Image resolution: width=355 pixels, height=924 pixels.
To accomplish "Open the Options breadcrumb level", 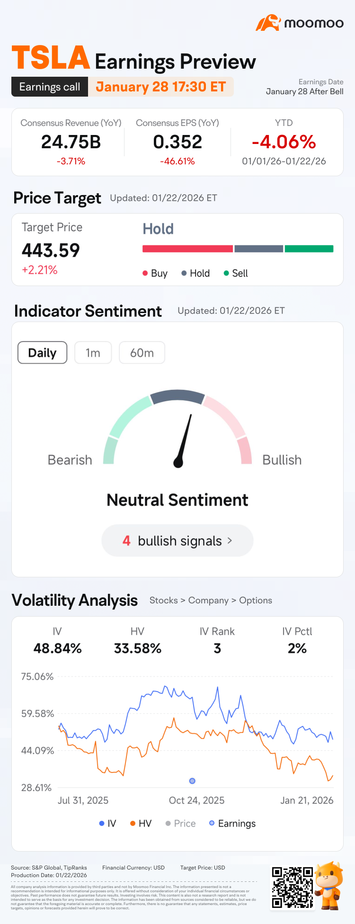I will tap(256, 601).
